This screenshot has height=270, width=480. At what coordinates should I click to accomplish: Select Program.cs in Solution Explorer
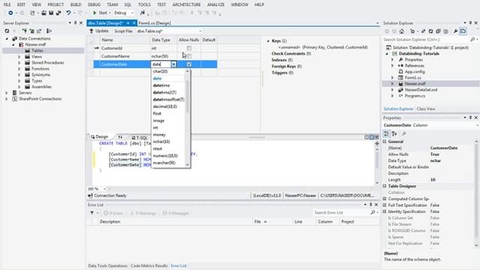[415, 96]
